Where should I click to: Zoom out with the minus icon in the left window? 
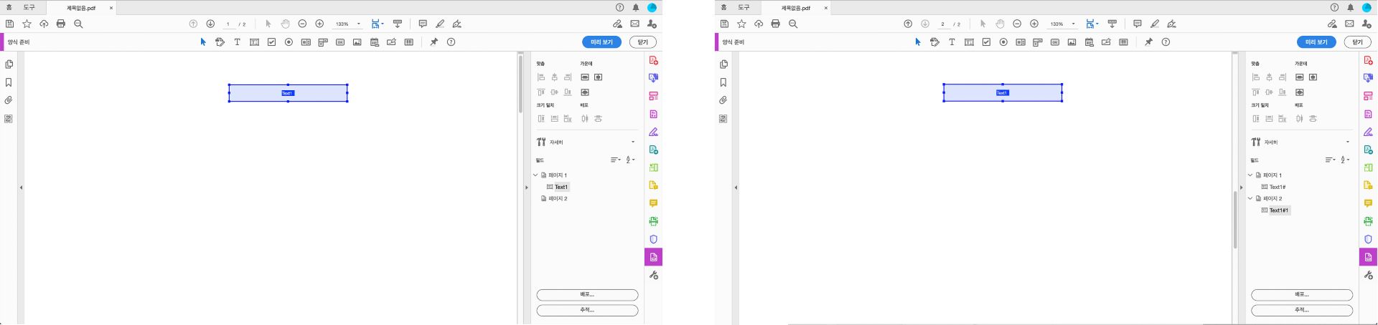click(x=302, y=24)
